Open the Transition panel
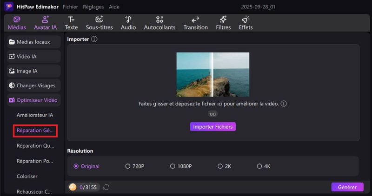The height and width of the screenshot is (196, 372). [x=195, y=20]
